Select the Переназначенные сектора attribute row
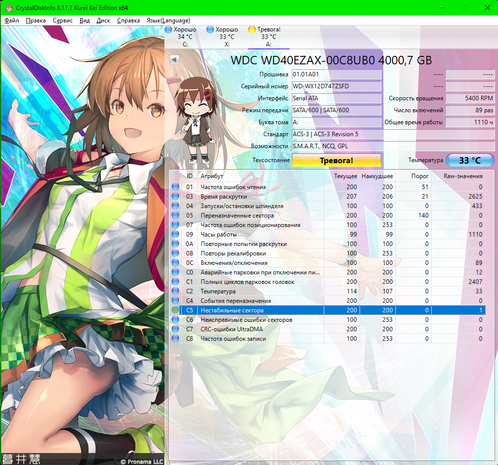This screenshot has height=465, width=498. 328,215
